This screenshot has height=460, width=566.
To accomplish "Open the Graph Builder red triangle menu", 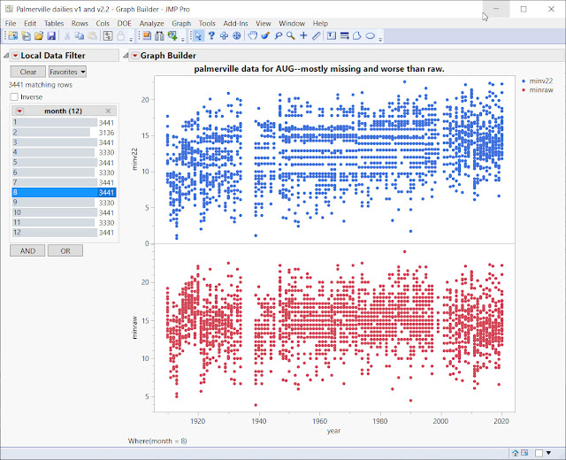I will click(x=134, y=56).
